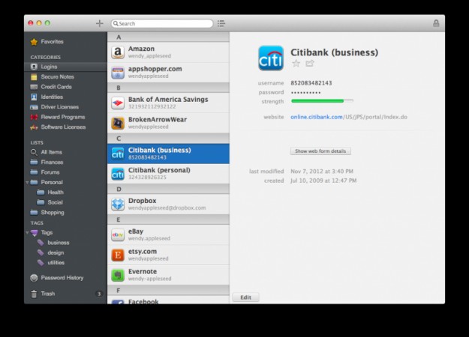Select the business tag
469x337 pixels.
(x=58, y=243)
